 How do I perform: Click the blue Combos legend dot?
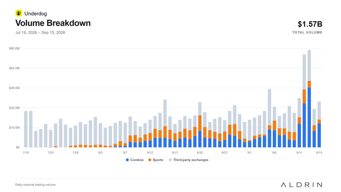tap(127, 160)
